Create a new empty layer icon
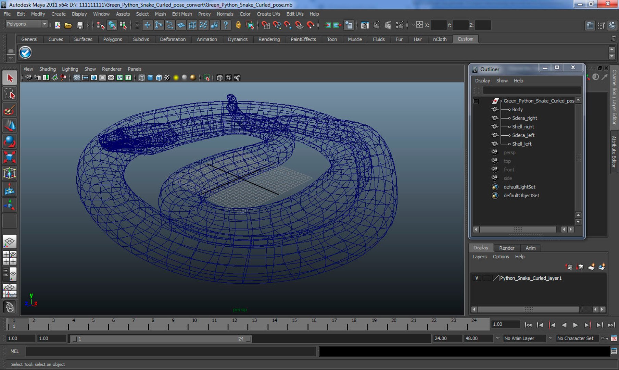619x370 pixels. (591, 267)
